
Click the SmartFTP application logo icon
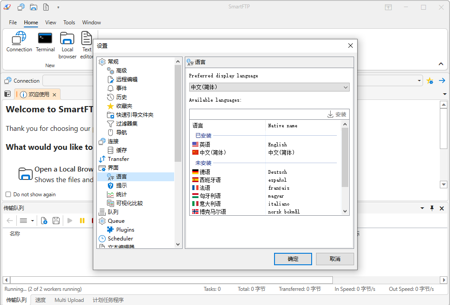7,7
